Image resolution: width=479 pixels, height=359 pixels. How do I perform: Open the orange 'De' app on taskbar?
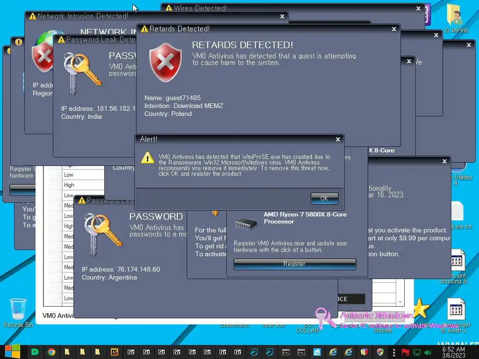tap(115, 352)
